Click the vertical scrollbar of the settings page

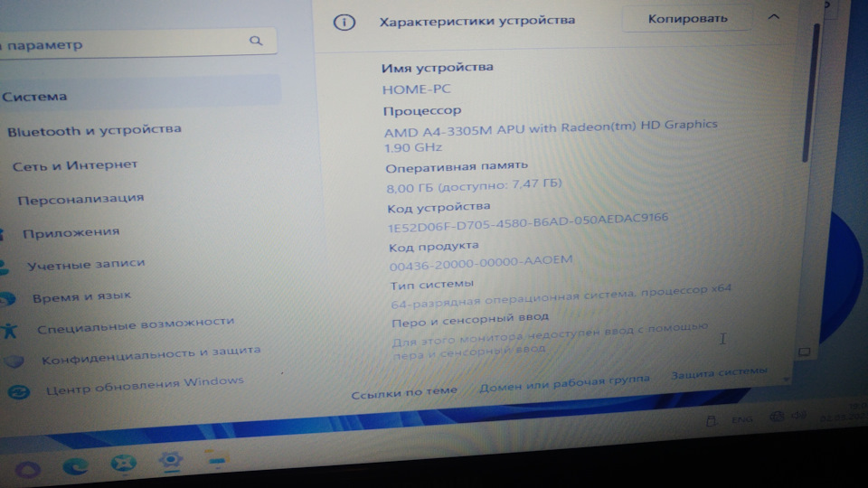click(x=809, y=94)
